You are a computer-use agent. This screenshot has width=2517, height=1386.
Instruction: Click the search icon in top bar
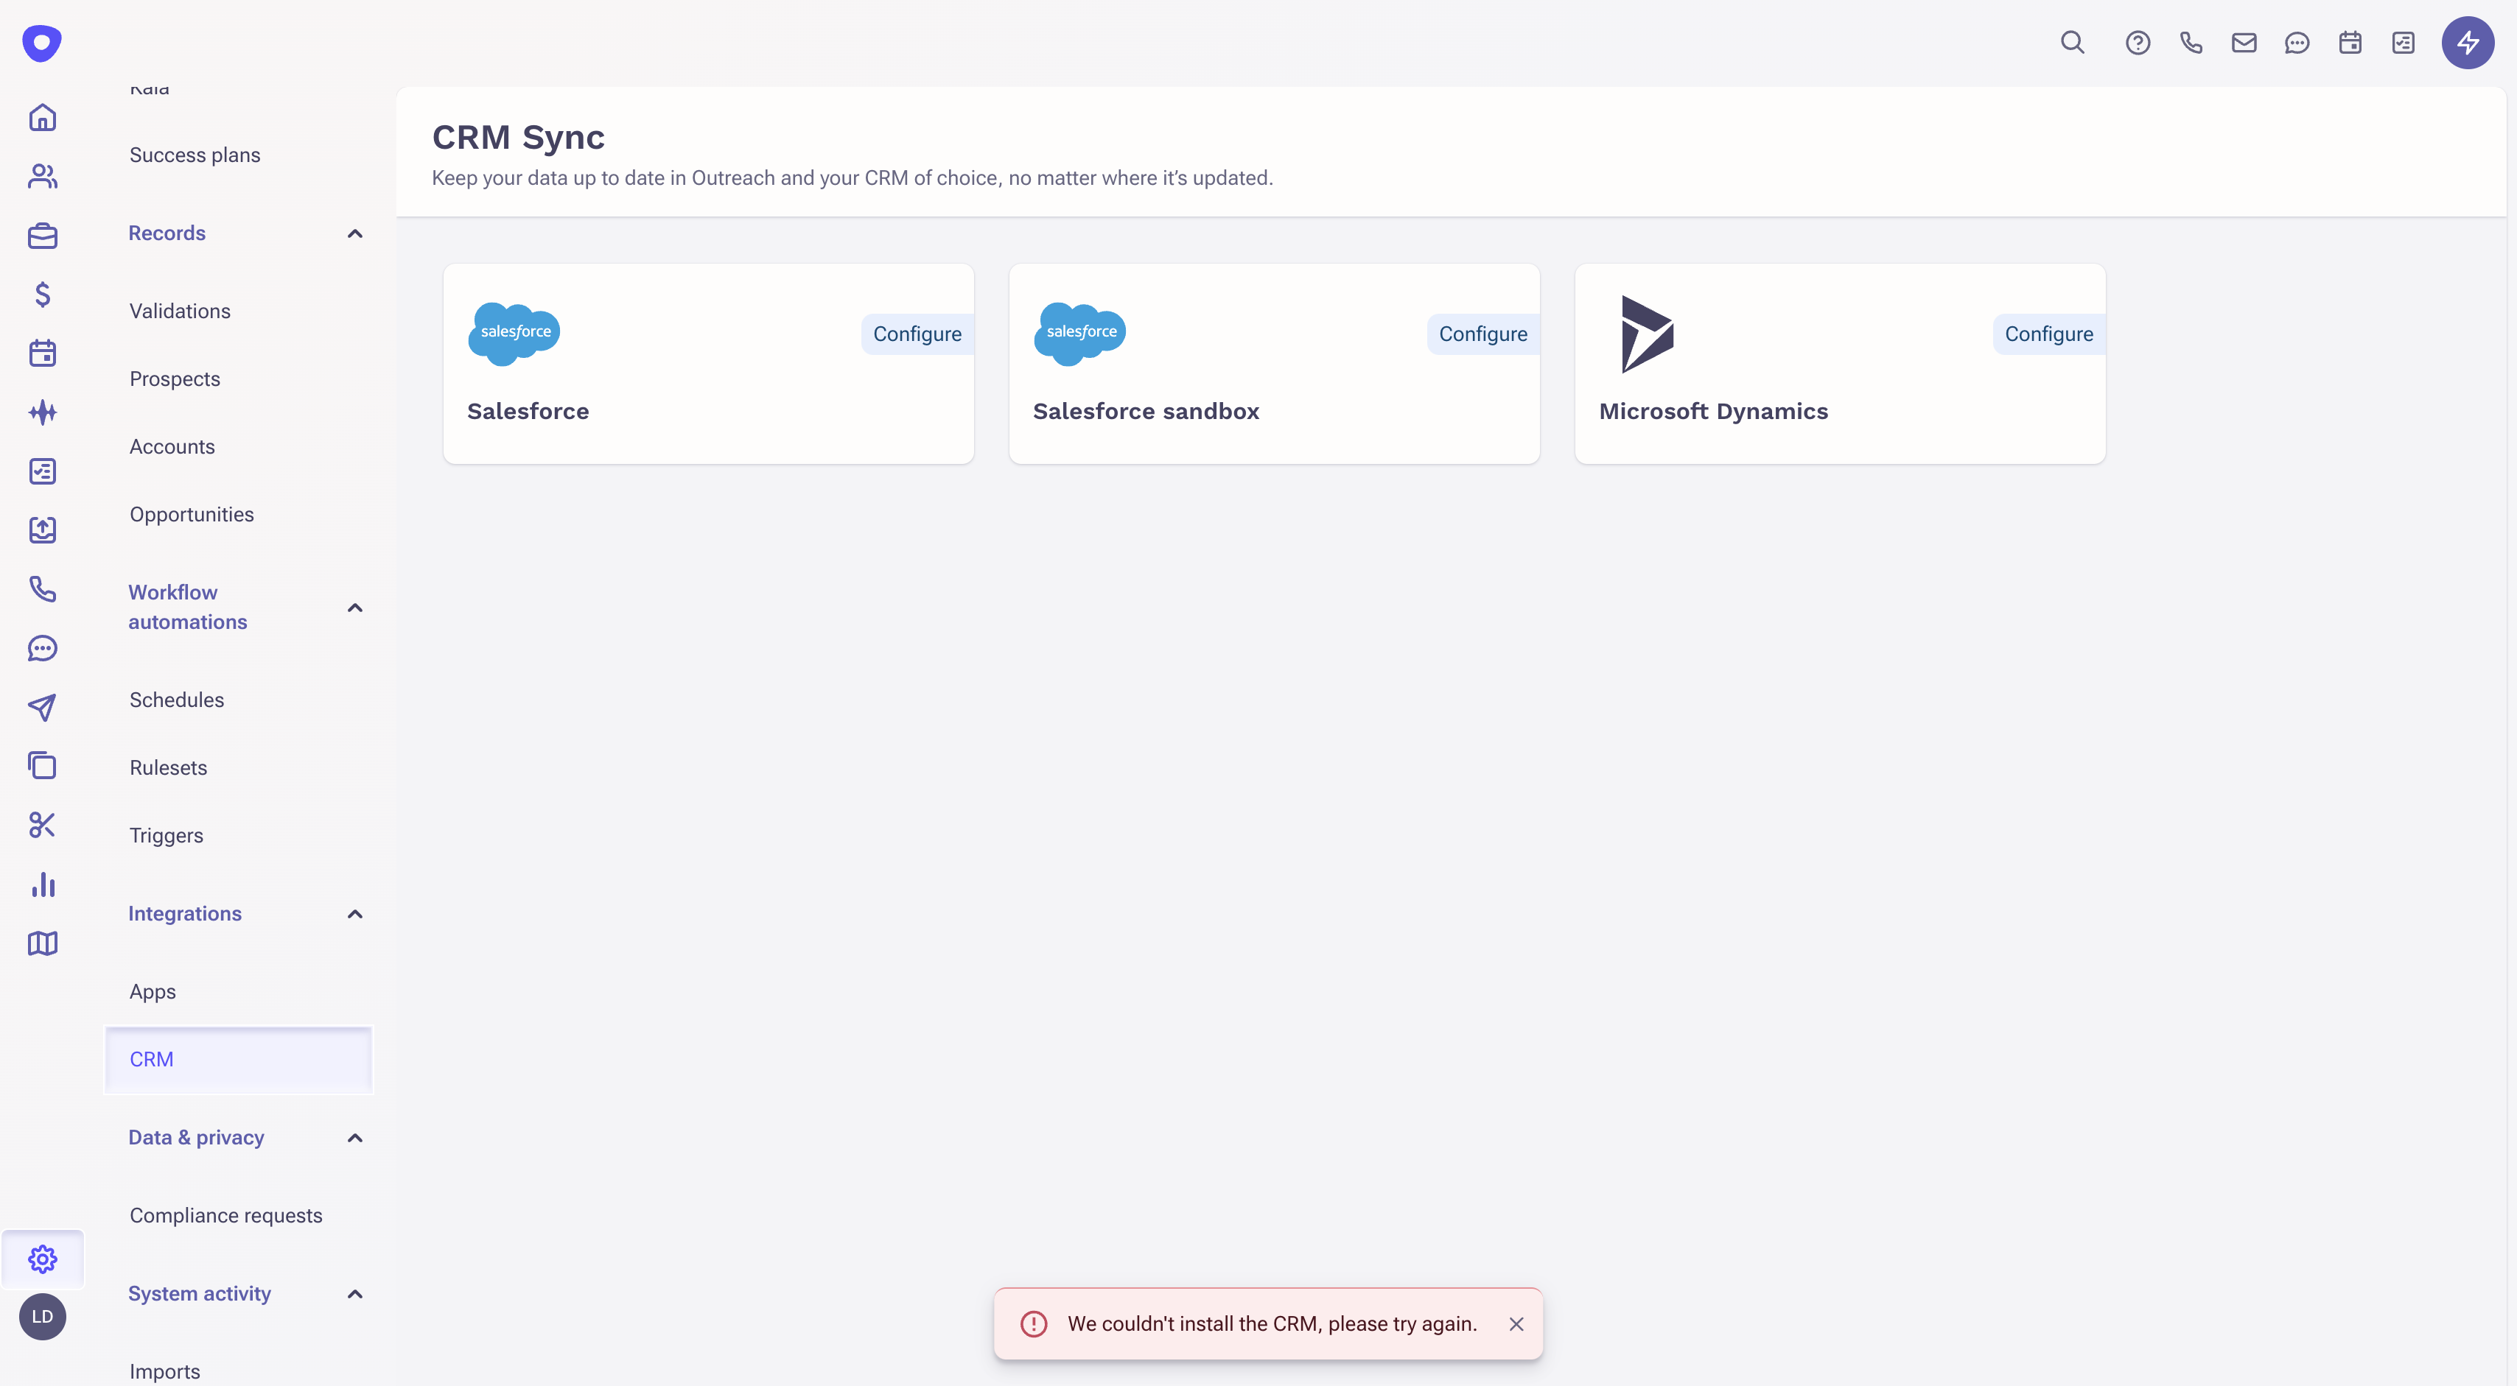pos(2071,43)
